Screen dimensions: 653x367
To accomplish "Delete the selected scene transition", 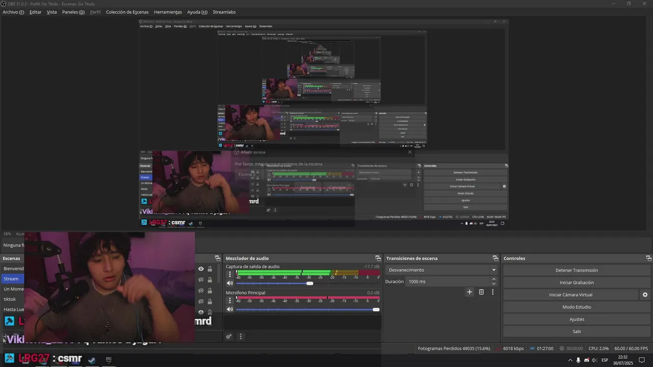I will (x=481, y=292).
